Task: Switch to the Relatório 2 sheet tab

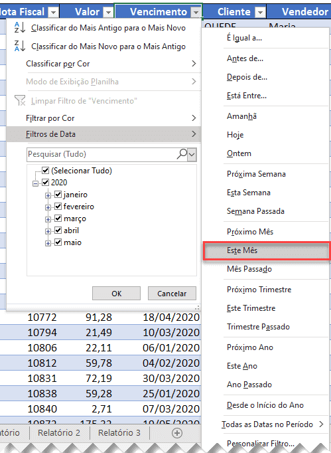Action: (x=59, y=433)
